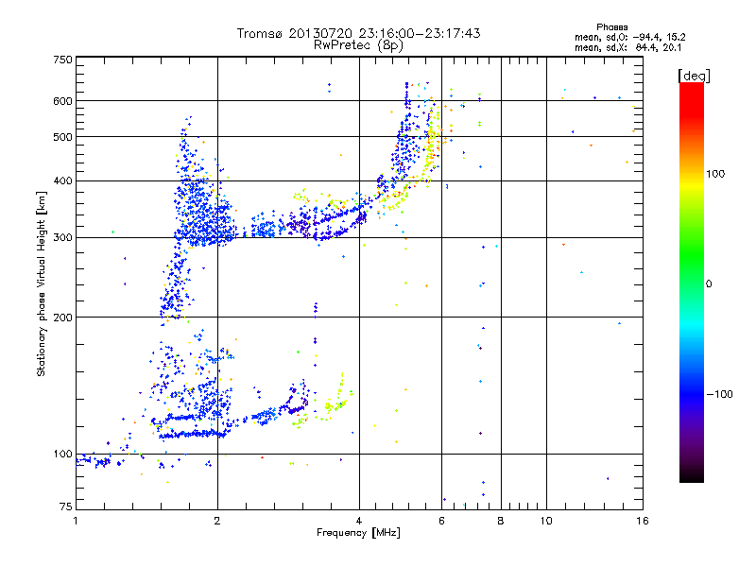Click the x-axis tick label '2'
This screenshot has height=567, width=756.
217,521
